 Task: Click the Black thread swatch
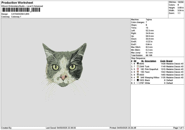138,80
